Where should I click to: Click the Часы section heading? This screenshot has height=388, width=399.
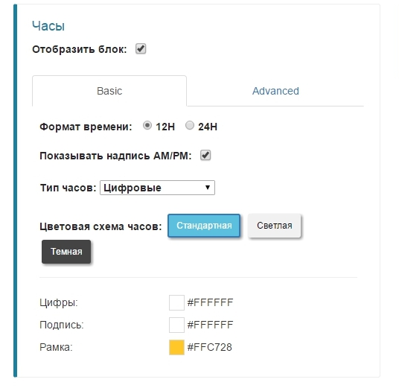(48, 26)
